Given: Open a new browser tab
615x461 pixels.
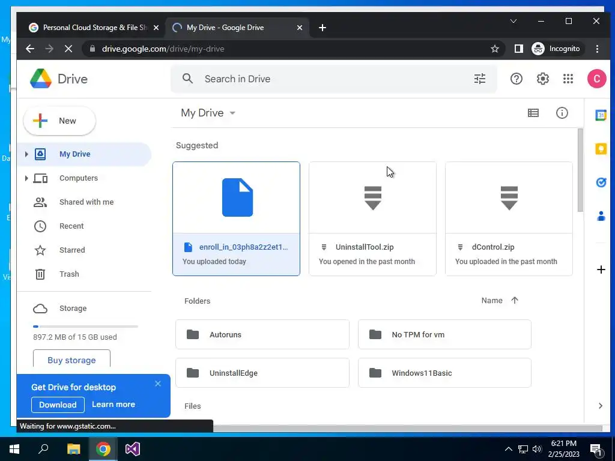Looking at the screenshot, I should pos(323,28).
